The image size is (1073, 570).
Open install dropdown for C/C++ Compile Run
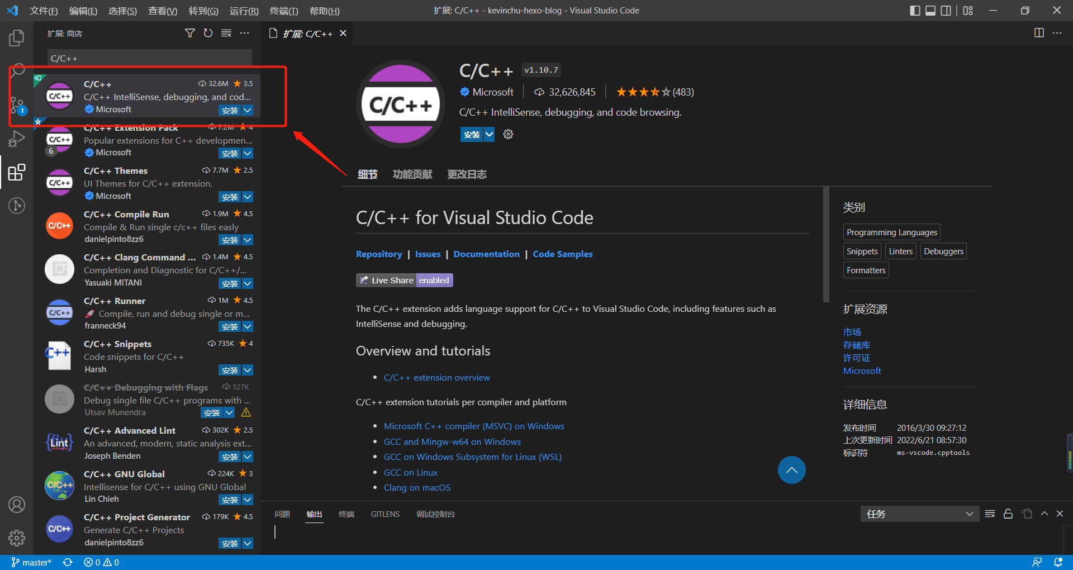click(248, 240)
